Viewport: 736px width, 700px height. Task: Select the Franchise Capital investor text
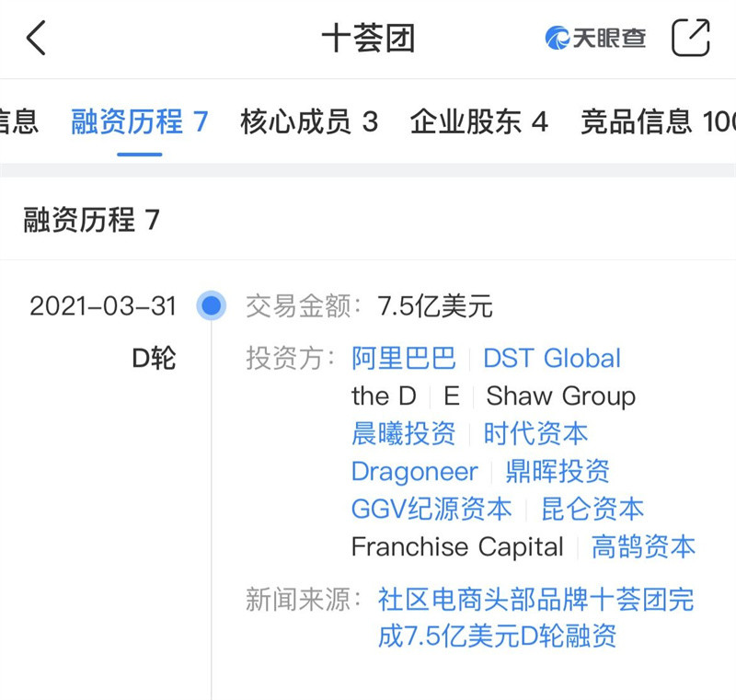pyautogui.click(x=457, y=546)
